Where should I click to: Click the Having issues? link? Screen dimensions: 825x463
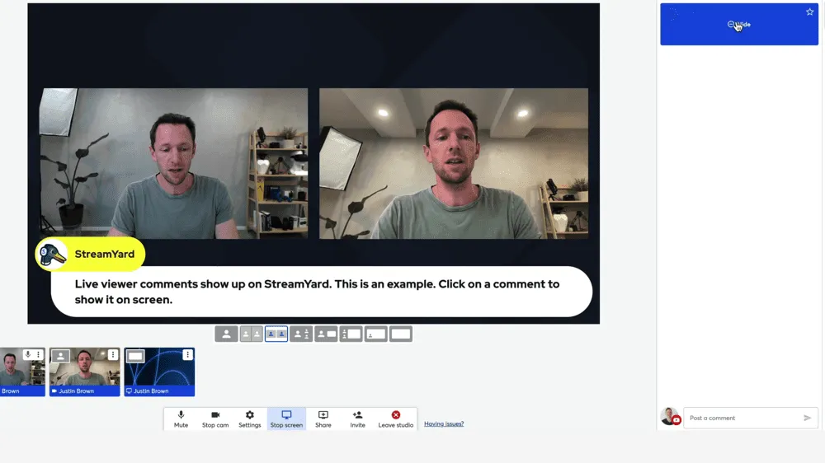444,424
